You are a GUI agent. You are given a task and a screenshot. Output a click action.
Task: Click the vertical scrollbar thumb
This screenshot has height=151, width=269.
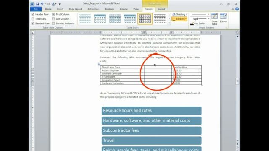(237, 81)
